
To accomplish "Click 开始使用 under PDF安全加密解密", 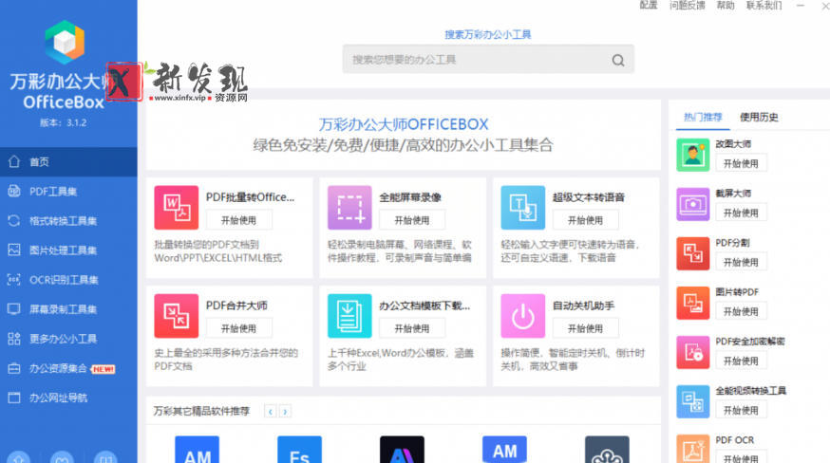I will tap(741, 361).
